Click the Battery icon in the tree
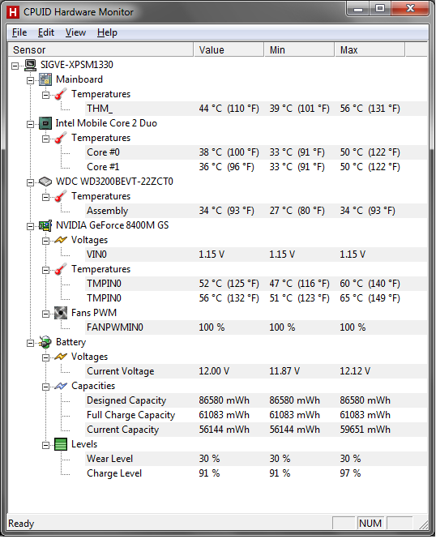Screen dimensions: 436x539 click(x=45, y=342)
